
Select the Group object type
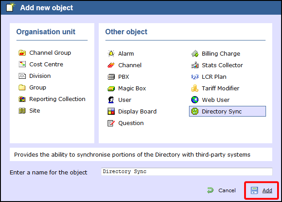pos(38,88)
